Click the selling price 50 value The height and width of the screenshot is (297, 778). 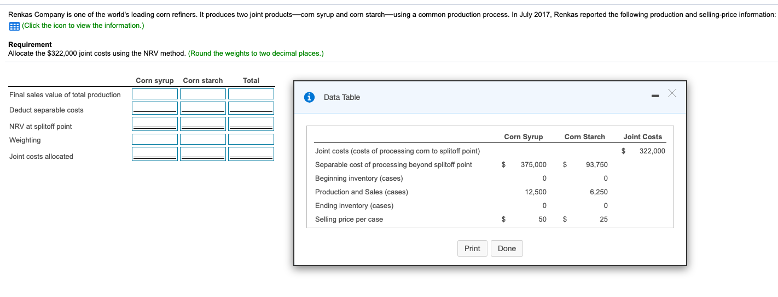pyautogui.click(x=542, y=219)
